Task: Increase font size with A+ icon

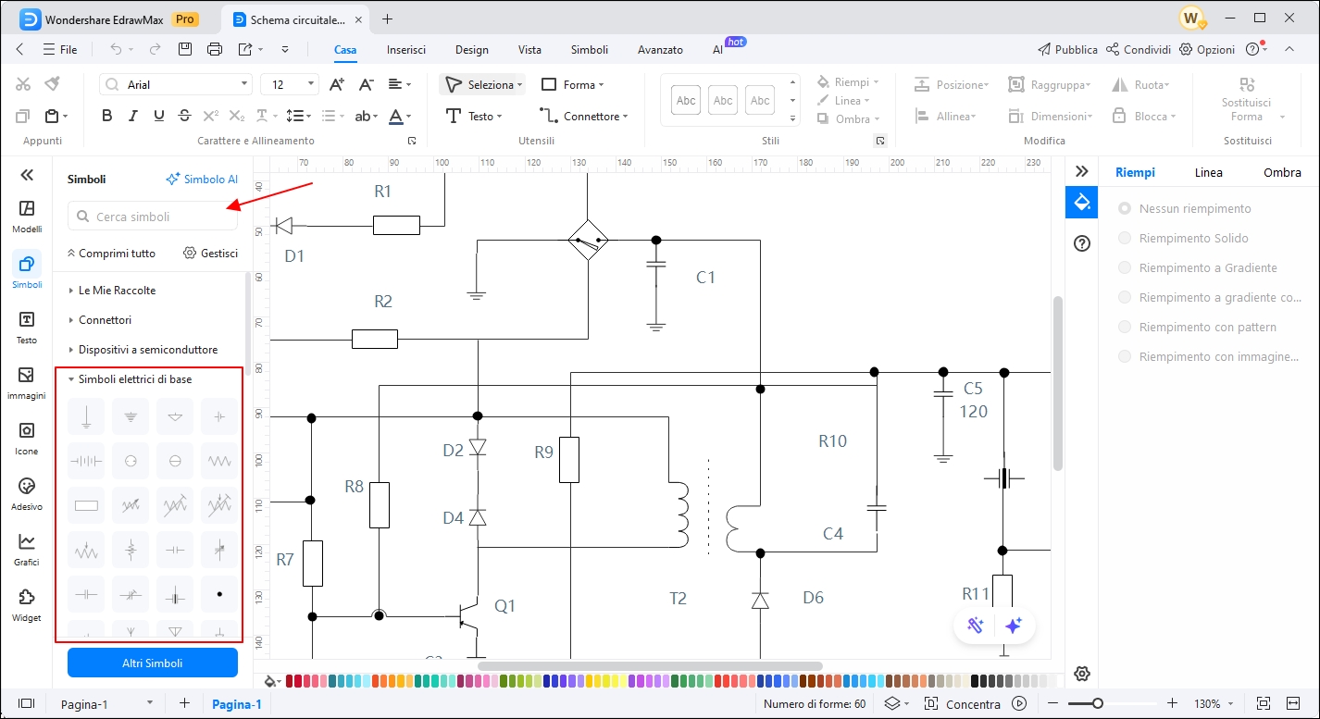Action: coord(337,84)
